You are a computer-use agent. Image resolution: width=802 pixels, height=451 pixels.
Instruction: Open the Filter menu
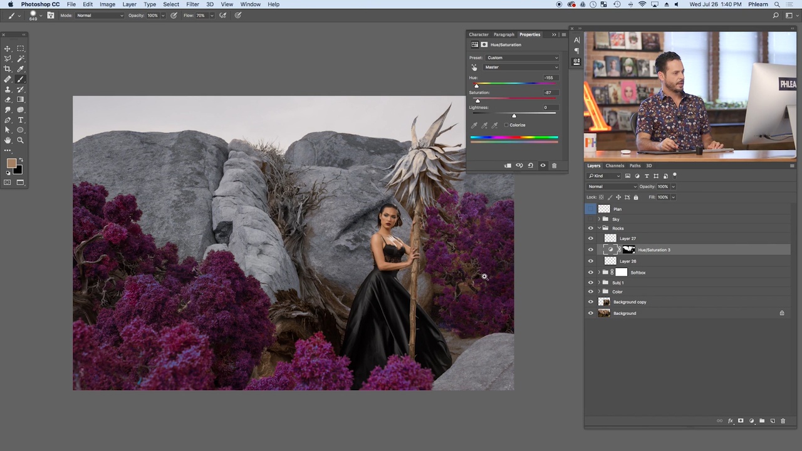pyautogui.click(x=192, y=4)
